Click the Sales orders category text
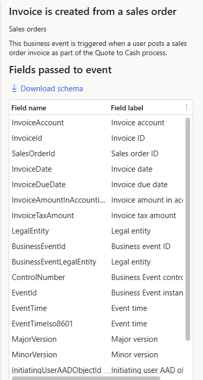Image resolution: width=203 pixels, height=380 pixels. (x=28, y=29)
